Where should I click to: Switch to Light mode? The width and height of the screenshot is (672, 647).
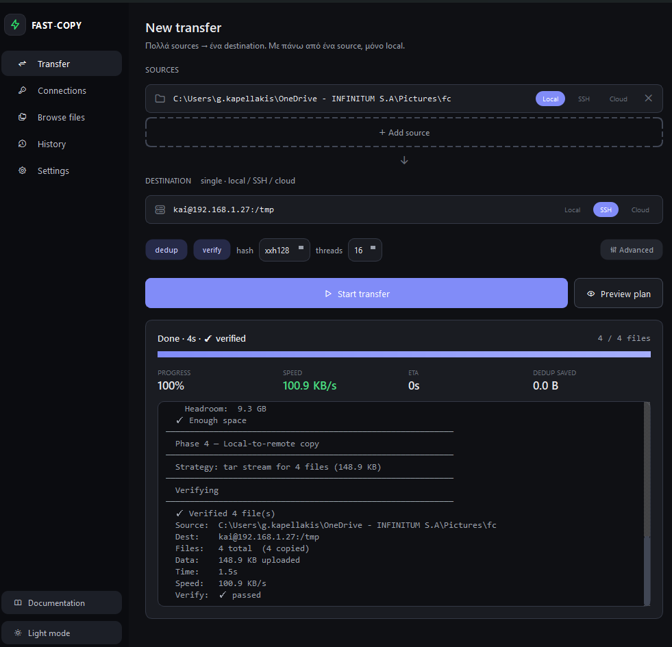point(62,633)
